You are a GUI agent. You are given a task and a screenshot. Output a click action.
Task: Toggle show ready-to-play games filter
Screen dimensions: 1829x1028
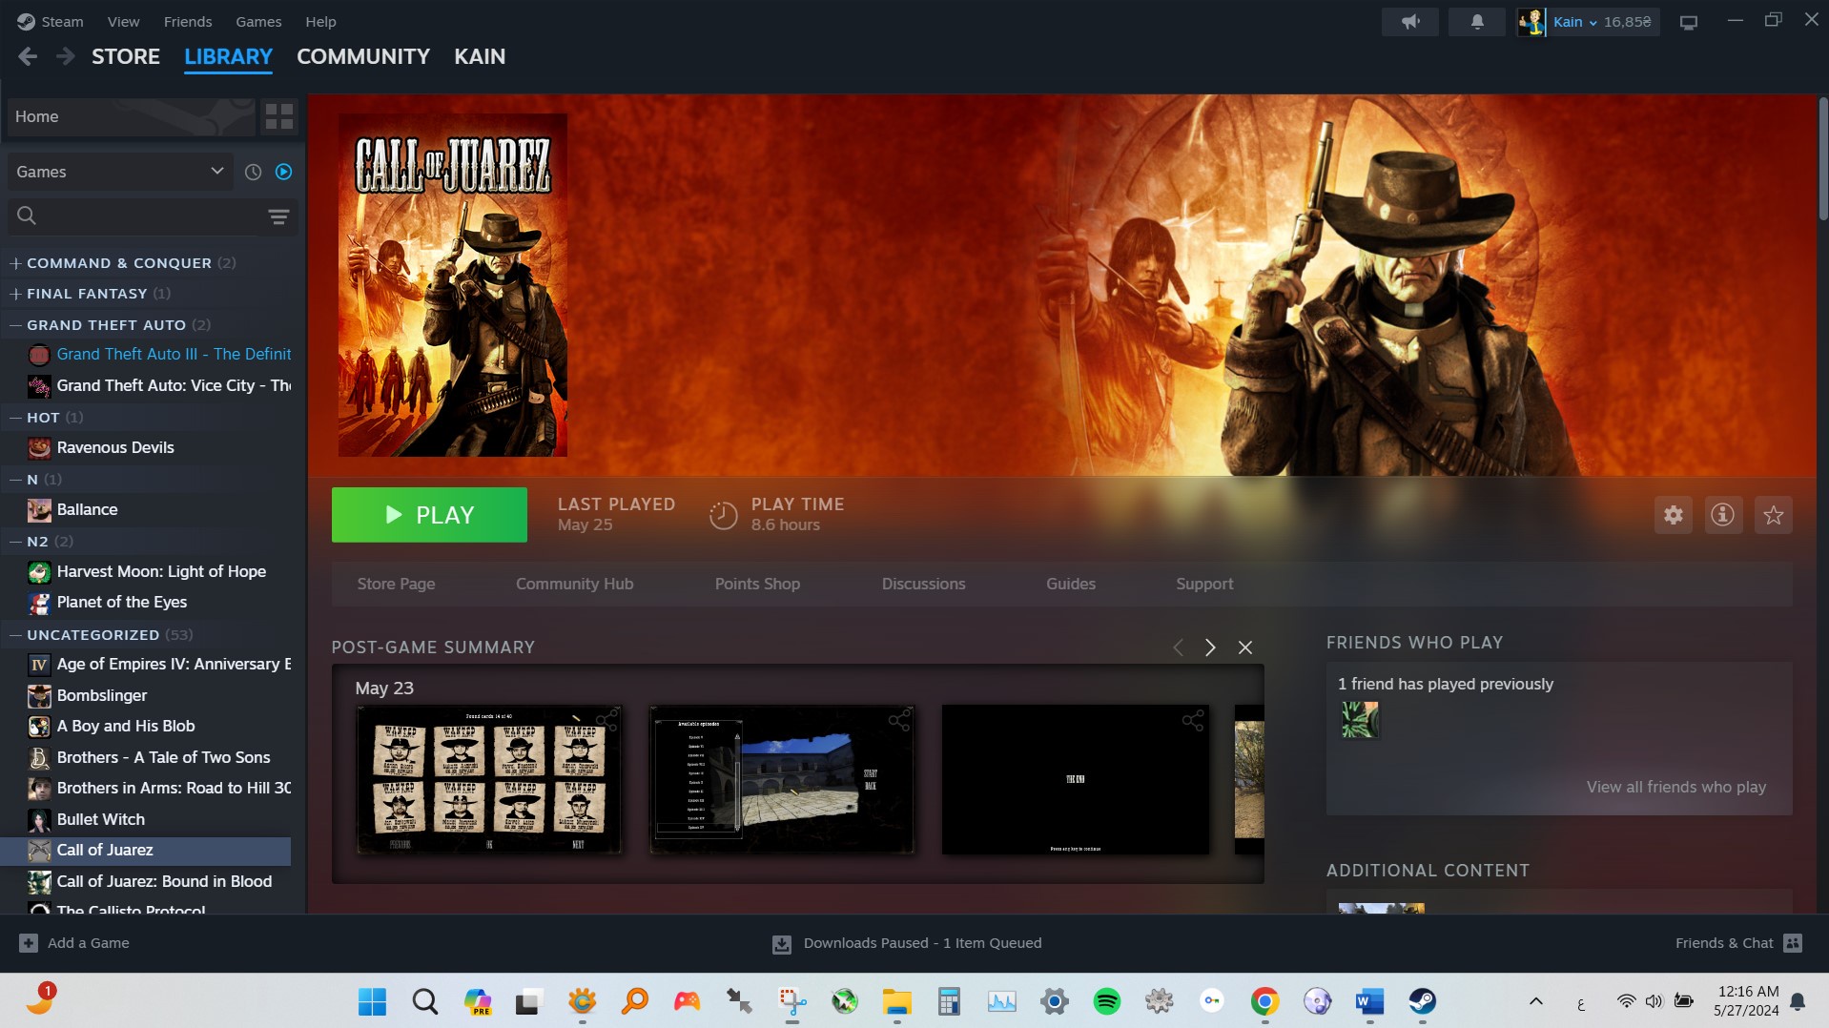283,172
